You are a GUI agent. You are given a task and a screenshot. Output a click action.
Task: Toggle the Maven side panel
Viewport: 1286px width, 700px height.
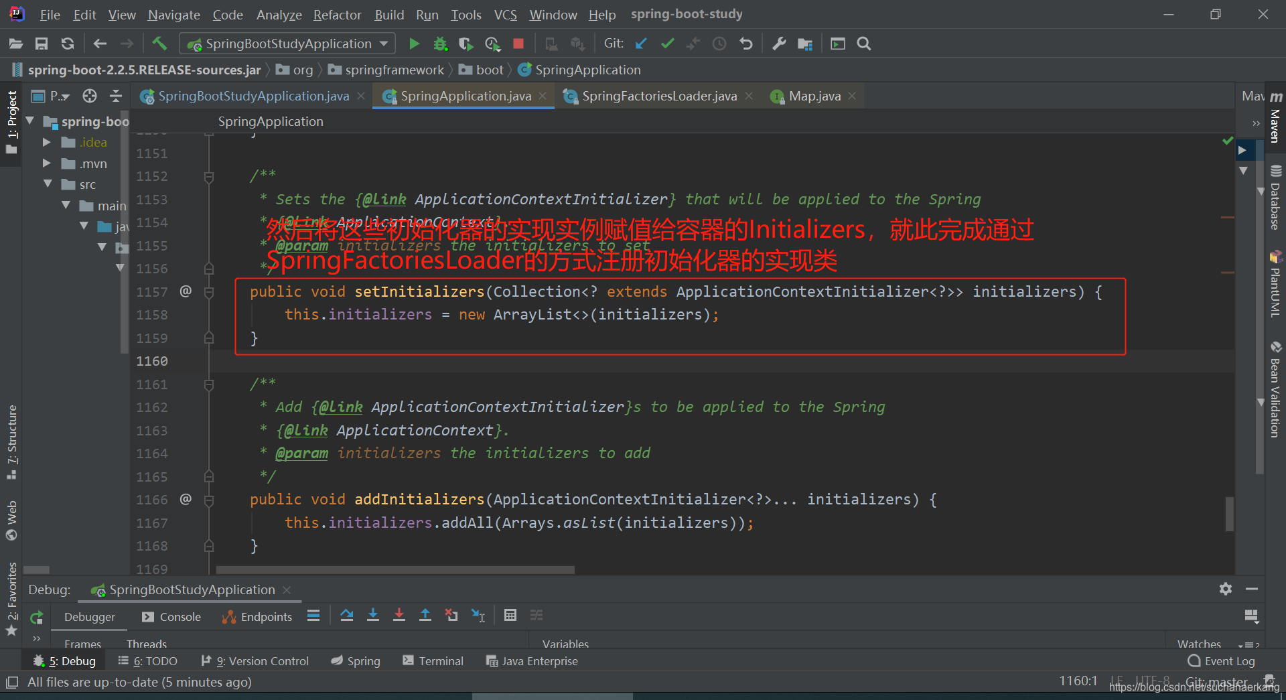(x=1275, y=118)
